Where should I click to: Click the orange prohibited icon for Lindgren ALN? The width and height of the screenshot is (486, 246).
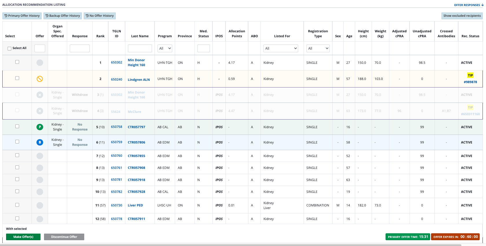(x=40, y=79)
